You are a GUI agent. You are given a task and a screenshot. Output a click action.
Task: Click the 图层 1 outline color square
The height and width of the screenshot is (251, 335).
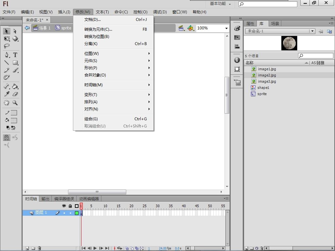click(77, 213)
